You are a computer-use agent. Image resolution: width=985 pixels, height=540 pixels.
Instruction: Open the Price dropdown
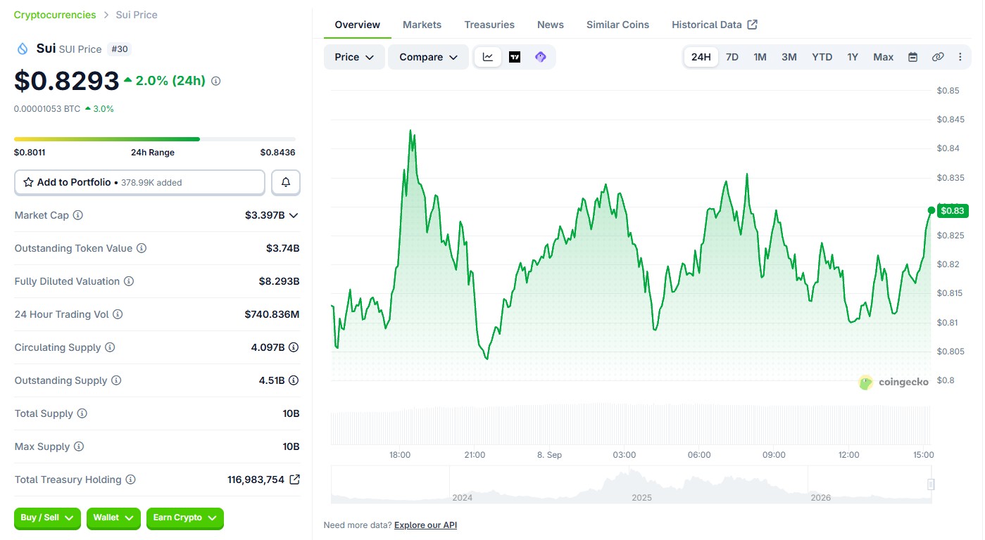[354, 57]
